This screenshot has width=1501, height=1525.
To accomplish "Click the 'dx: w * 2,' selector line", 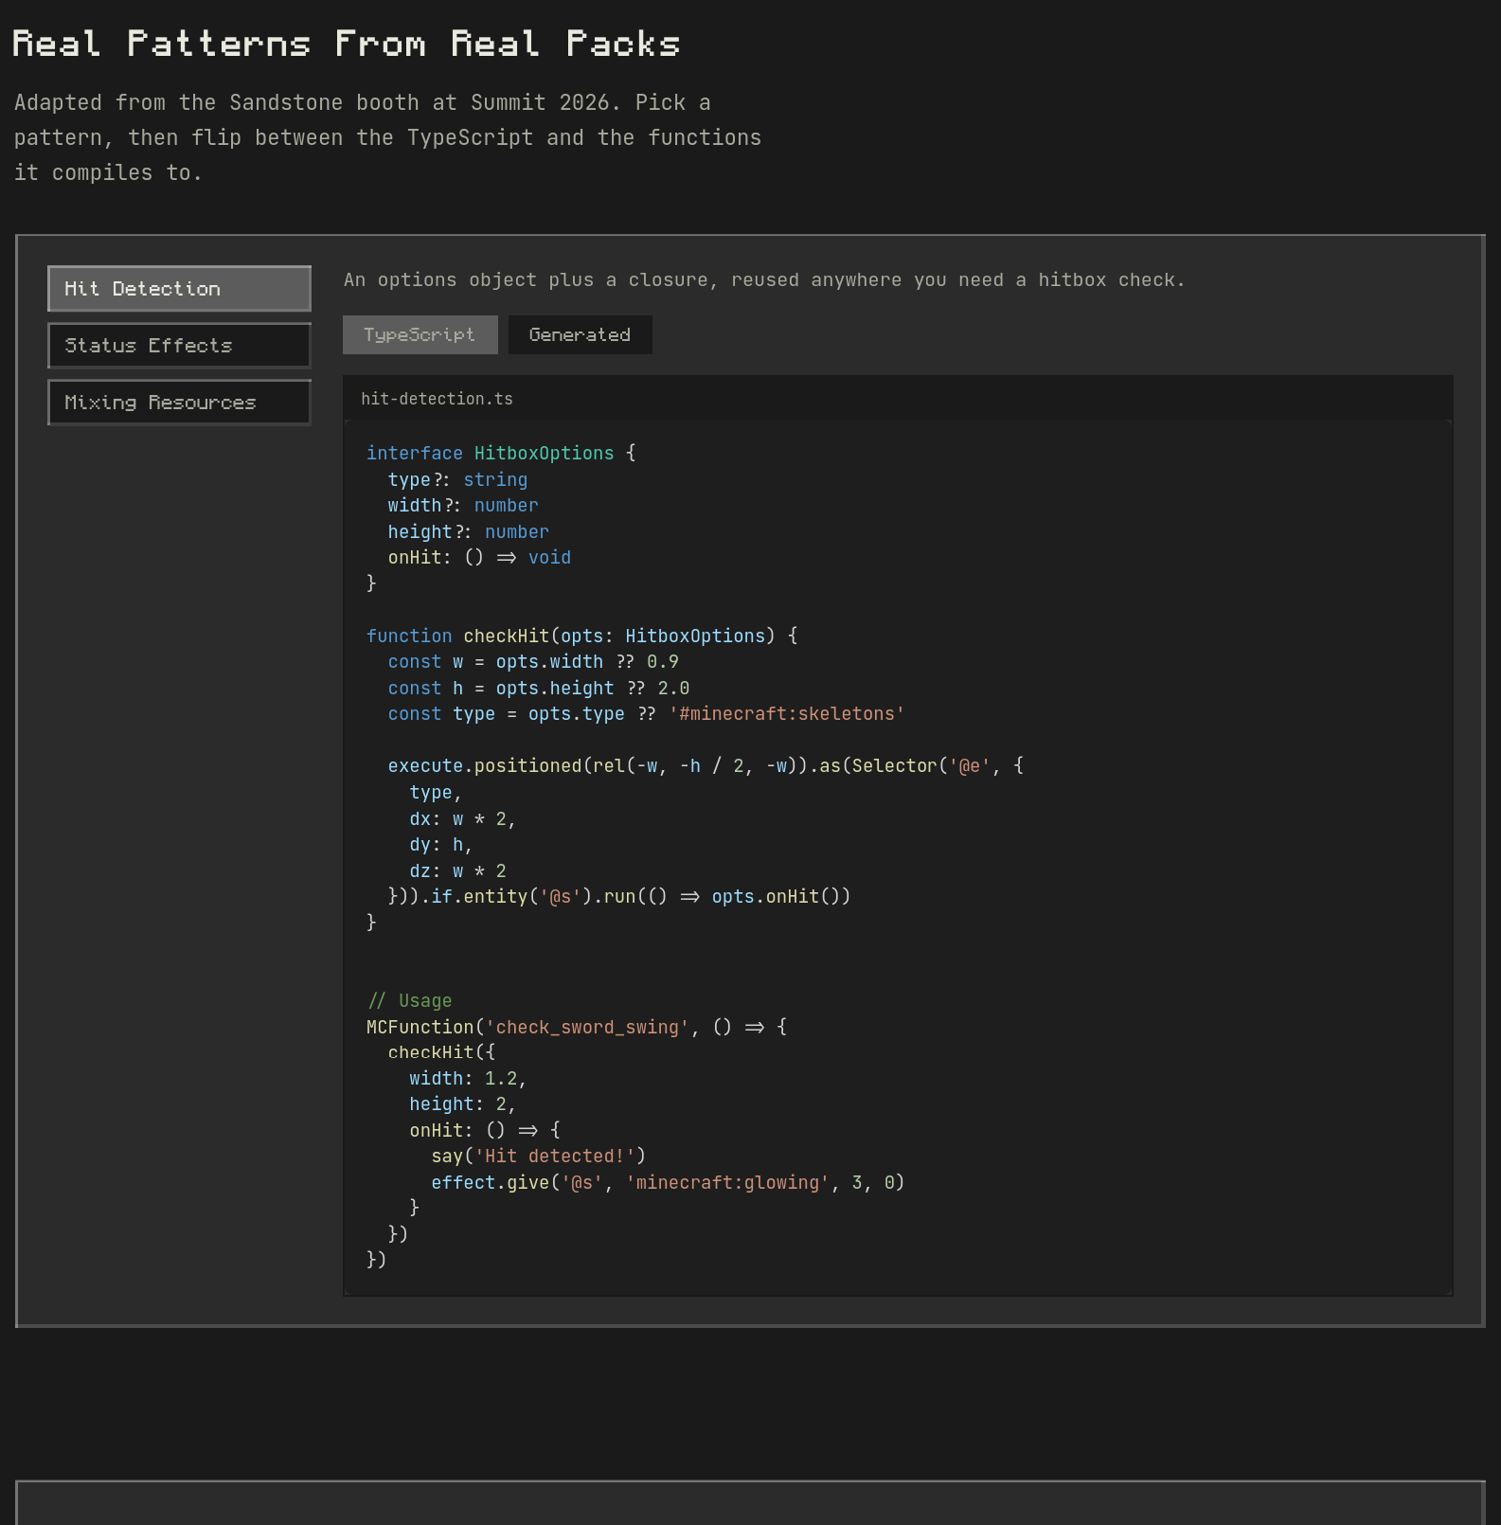I will point(463,819).
